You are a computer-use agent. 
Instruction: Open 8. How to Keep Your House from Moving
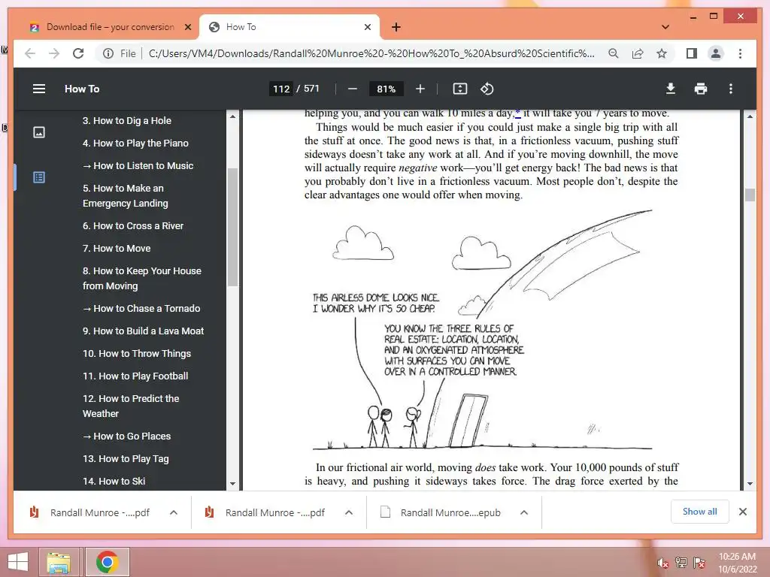[142, 278]
